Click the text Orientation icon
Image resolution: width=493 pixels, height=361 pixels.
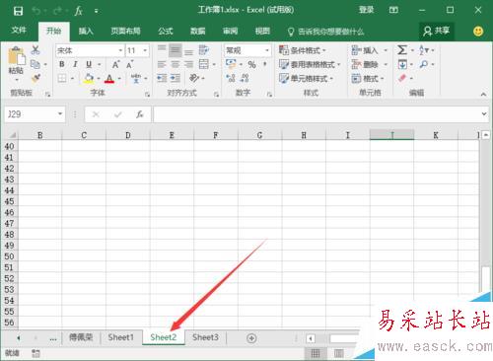click(x=194, y=78)
